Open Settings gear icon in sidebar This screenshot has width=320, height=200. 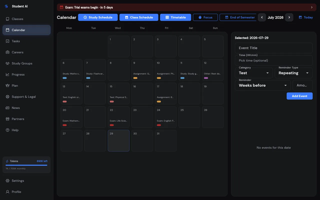(7, 181)
